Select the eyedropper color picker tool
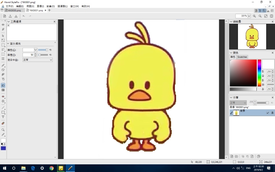275x172 pixels. click(3, 135)
